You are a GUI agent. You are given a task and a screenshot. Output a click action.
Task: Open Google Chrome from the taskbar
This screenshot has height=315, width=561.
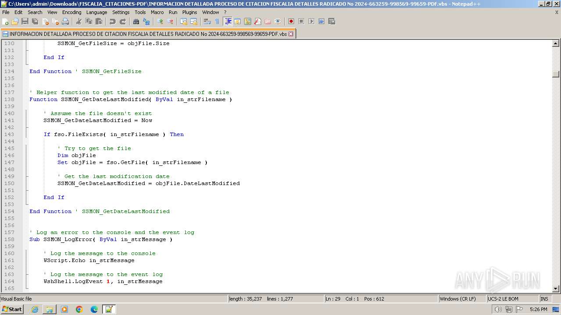79,309
